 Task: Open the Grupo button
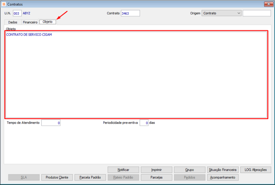(190, 170)
